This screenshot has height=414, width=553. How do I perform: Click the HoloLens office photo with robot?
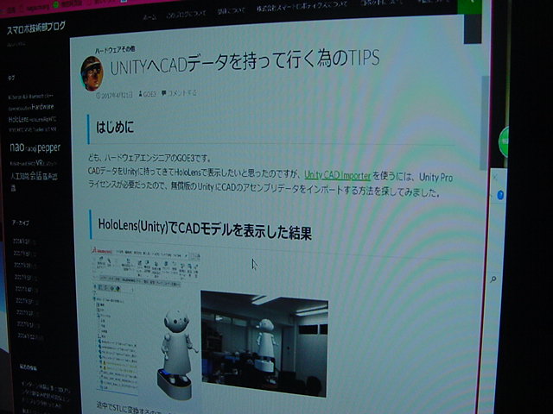pos(264,343)
